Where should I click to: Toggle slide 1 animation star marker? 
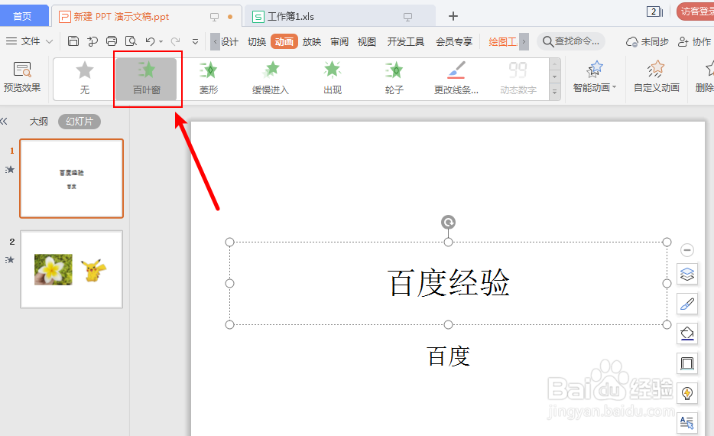point(10,170)
